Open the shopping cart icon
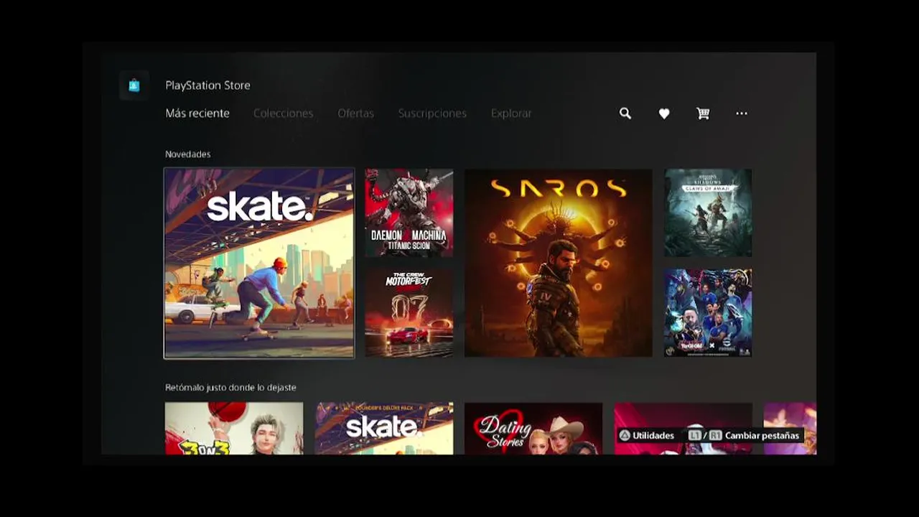Viewport: 919px width, 517px height. [x=703, y=113]
